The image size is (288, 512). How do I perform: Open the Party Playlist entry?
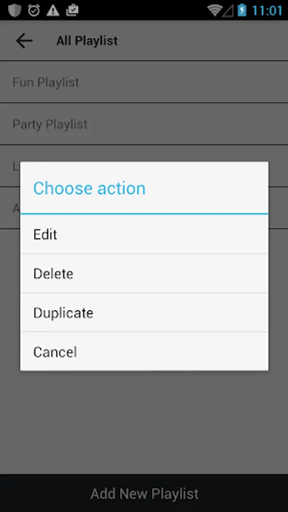point(144,124)
